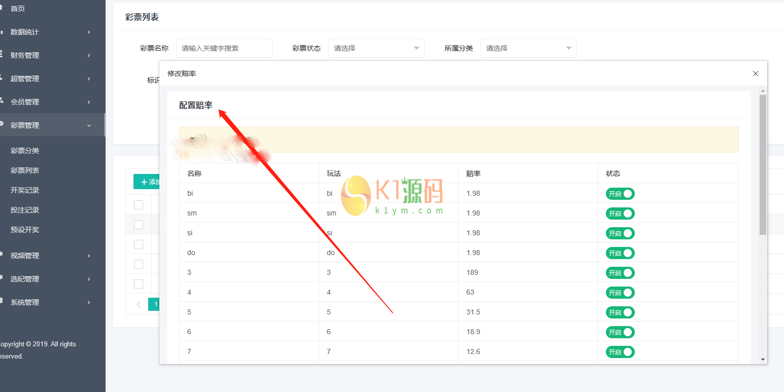The image size is (784, 392).
Task: Click the 配置赔率 heading
Action: 196,105
